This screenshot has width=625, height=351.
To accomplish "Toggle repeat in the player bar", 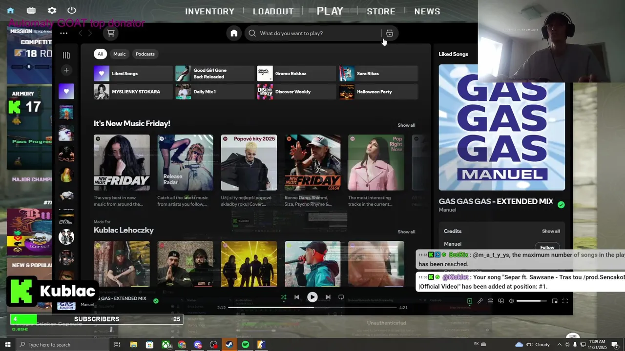I will tap(341, 297).
